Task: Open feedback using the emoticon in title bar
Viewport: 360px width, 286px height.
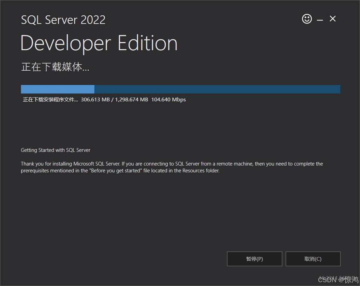Action: pyautogui.click(x=306, y=19)
